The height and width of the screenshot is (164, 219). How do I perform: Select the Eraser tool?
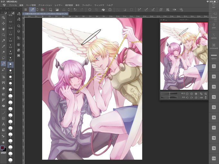pos(4,88)
